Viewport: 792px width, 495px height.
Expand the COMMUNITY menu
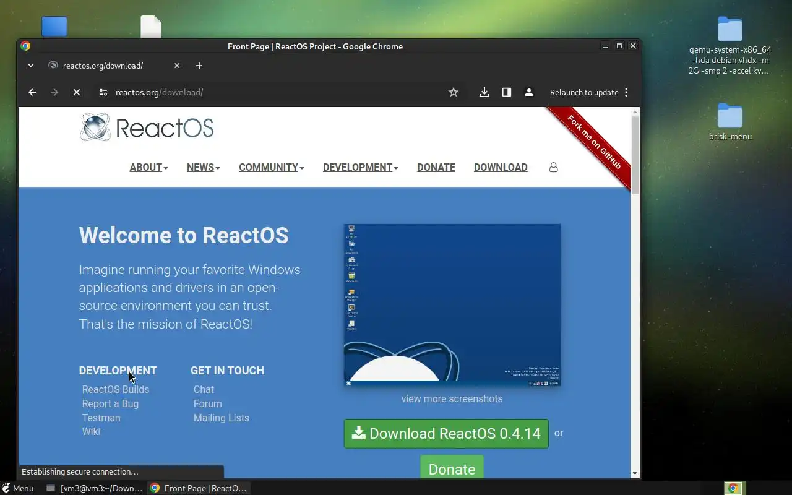point(272,167)
